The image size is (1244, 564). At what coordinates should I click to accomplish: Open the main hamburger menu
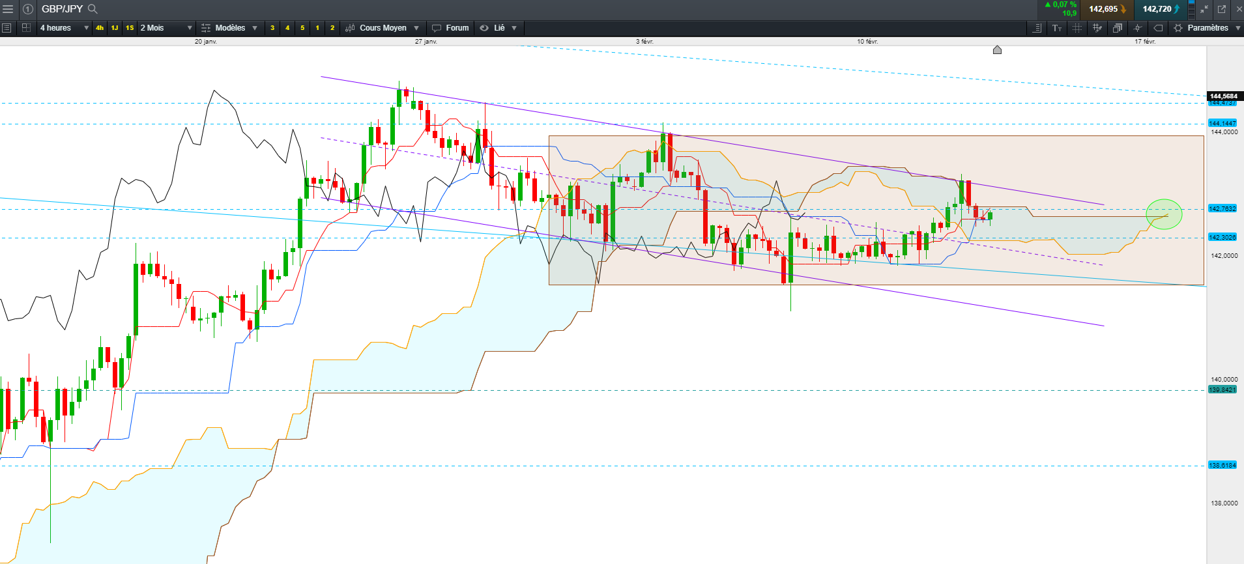[8, 9]
